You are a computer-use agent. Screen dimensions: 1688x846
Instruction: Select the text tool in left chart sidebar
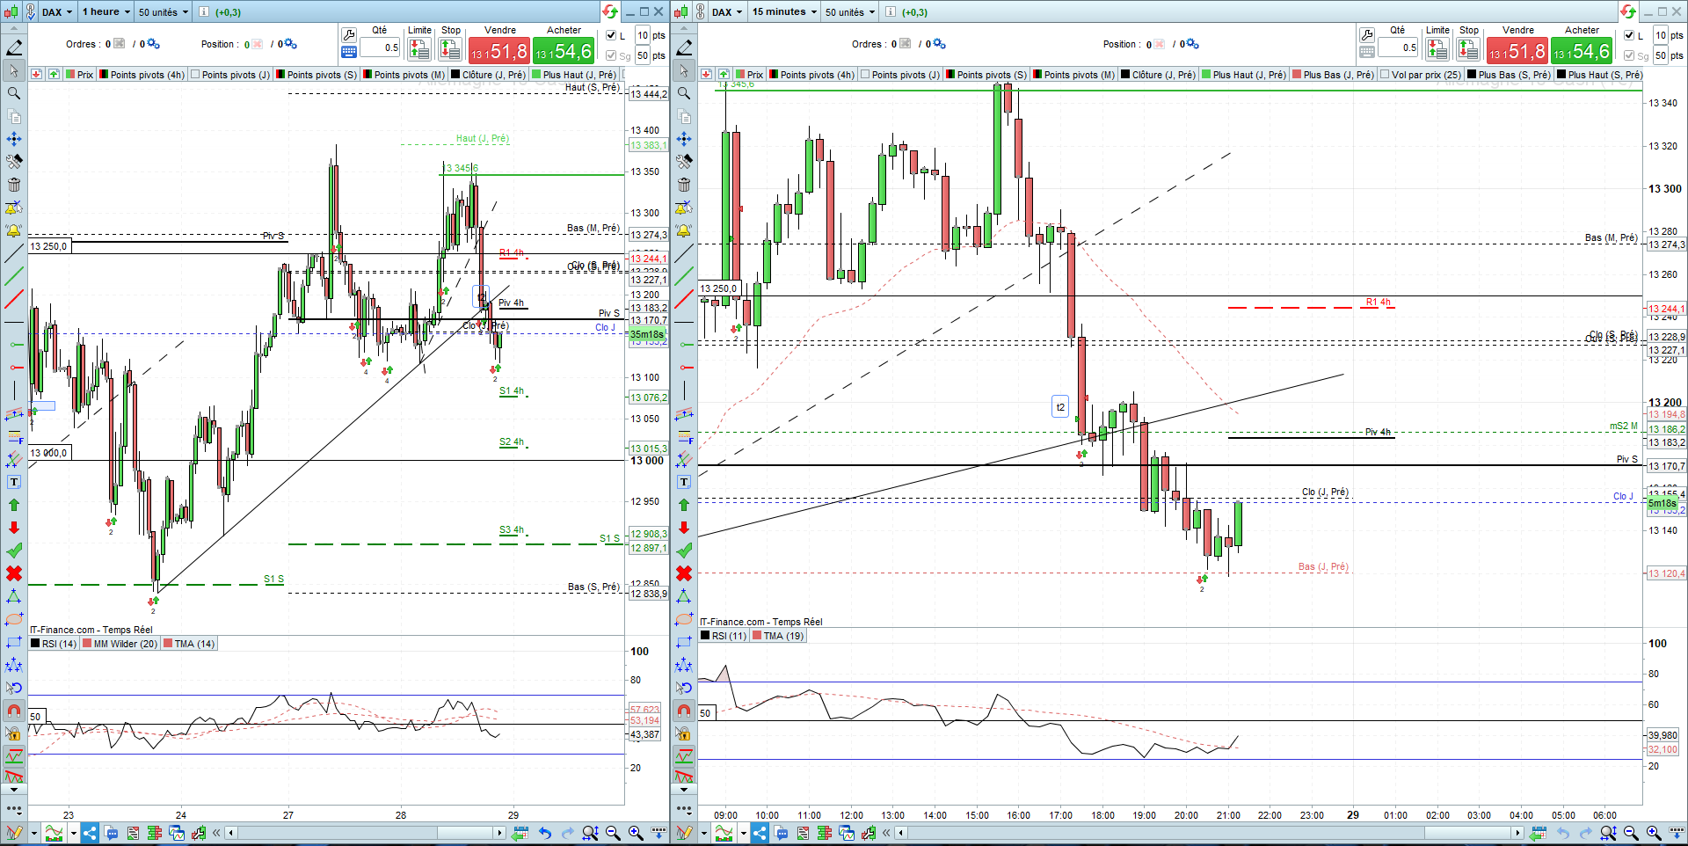14,482
